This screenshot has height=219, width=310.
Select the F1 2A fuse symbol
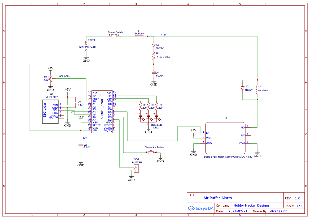(x=139, y=36)
